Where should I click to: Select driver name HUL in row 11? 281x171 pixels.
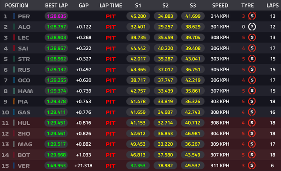coord(24,123)
